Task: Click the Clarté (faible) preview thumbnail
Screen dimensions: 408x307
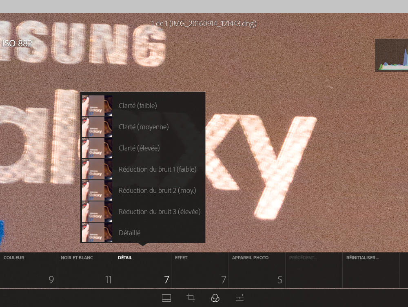Action: [x=97, y=106]
